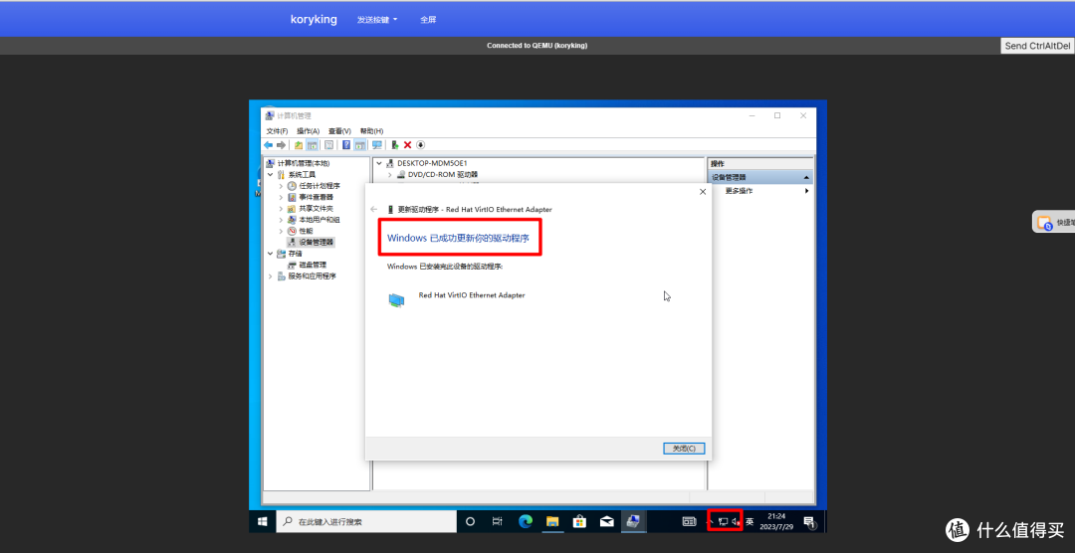
Task: Open the 帮助(H) menu
Action: point(371,131)
